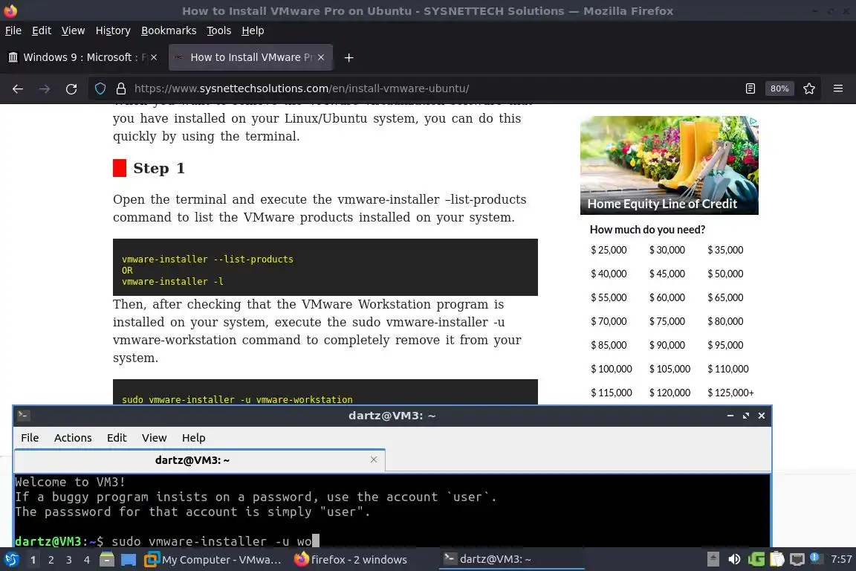Open the volume control tray icon
Screen dimensions: 856x571
(734, 559)
